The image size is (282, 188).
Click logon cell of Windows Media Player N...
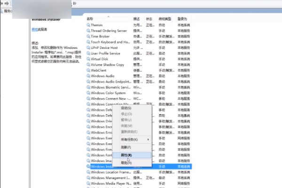pos(184,183)
